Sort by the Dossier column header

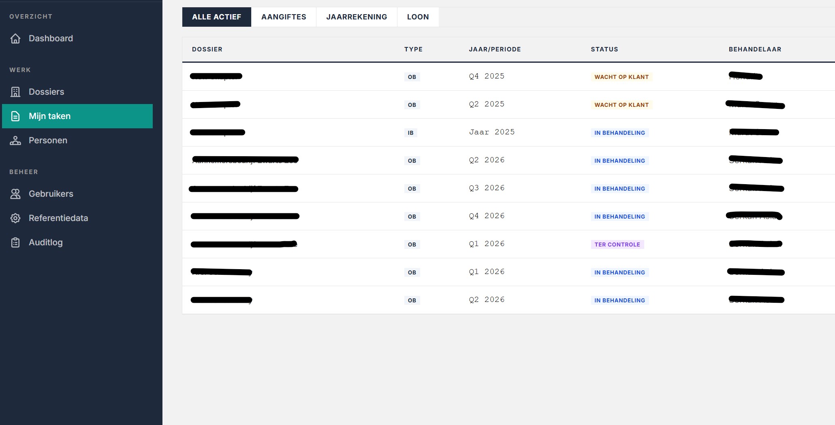click(x=207, y=49)
